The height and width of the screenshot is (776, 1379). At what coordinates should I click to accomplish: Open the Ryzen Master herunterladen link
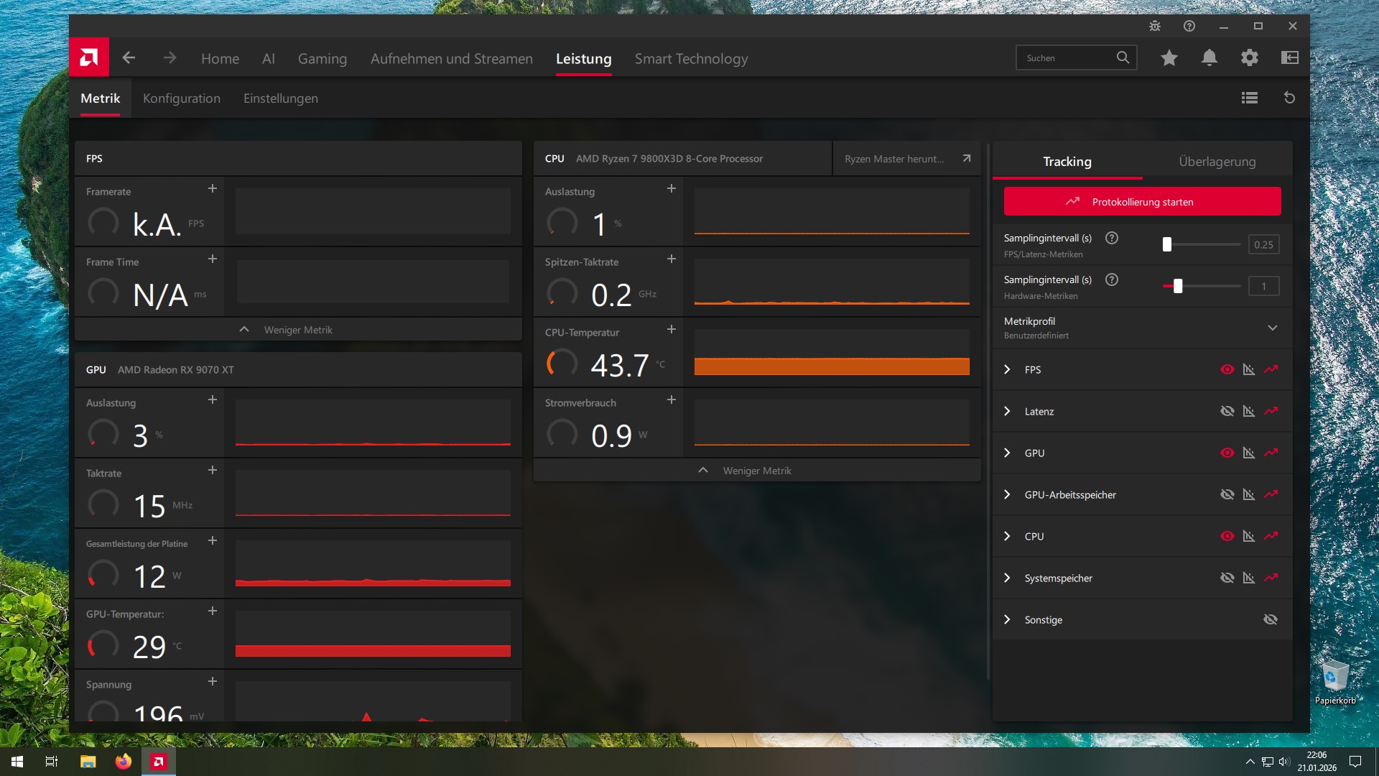[906, 159]
